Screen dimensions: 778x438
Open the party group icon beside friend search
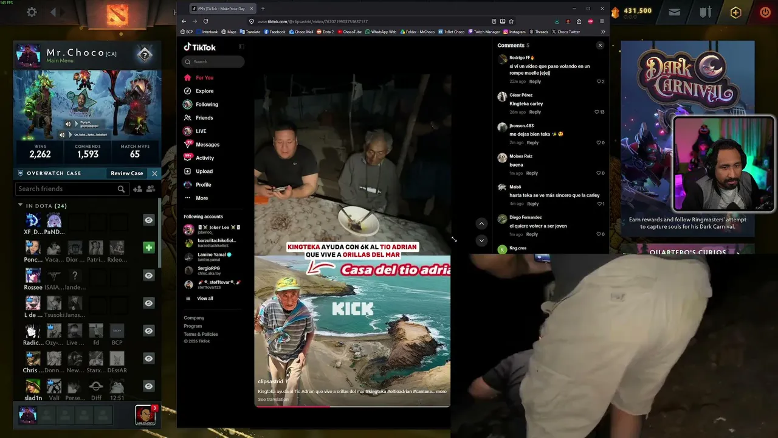tap(151, 189)
